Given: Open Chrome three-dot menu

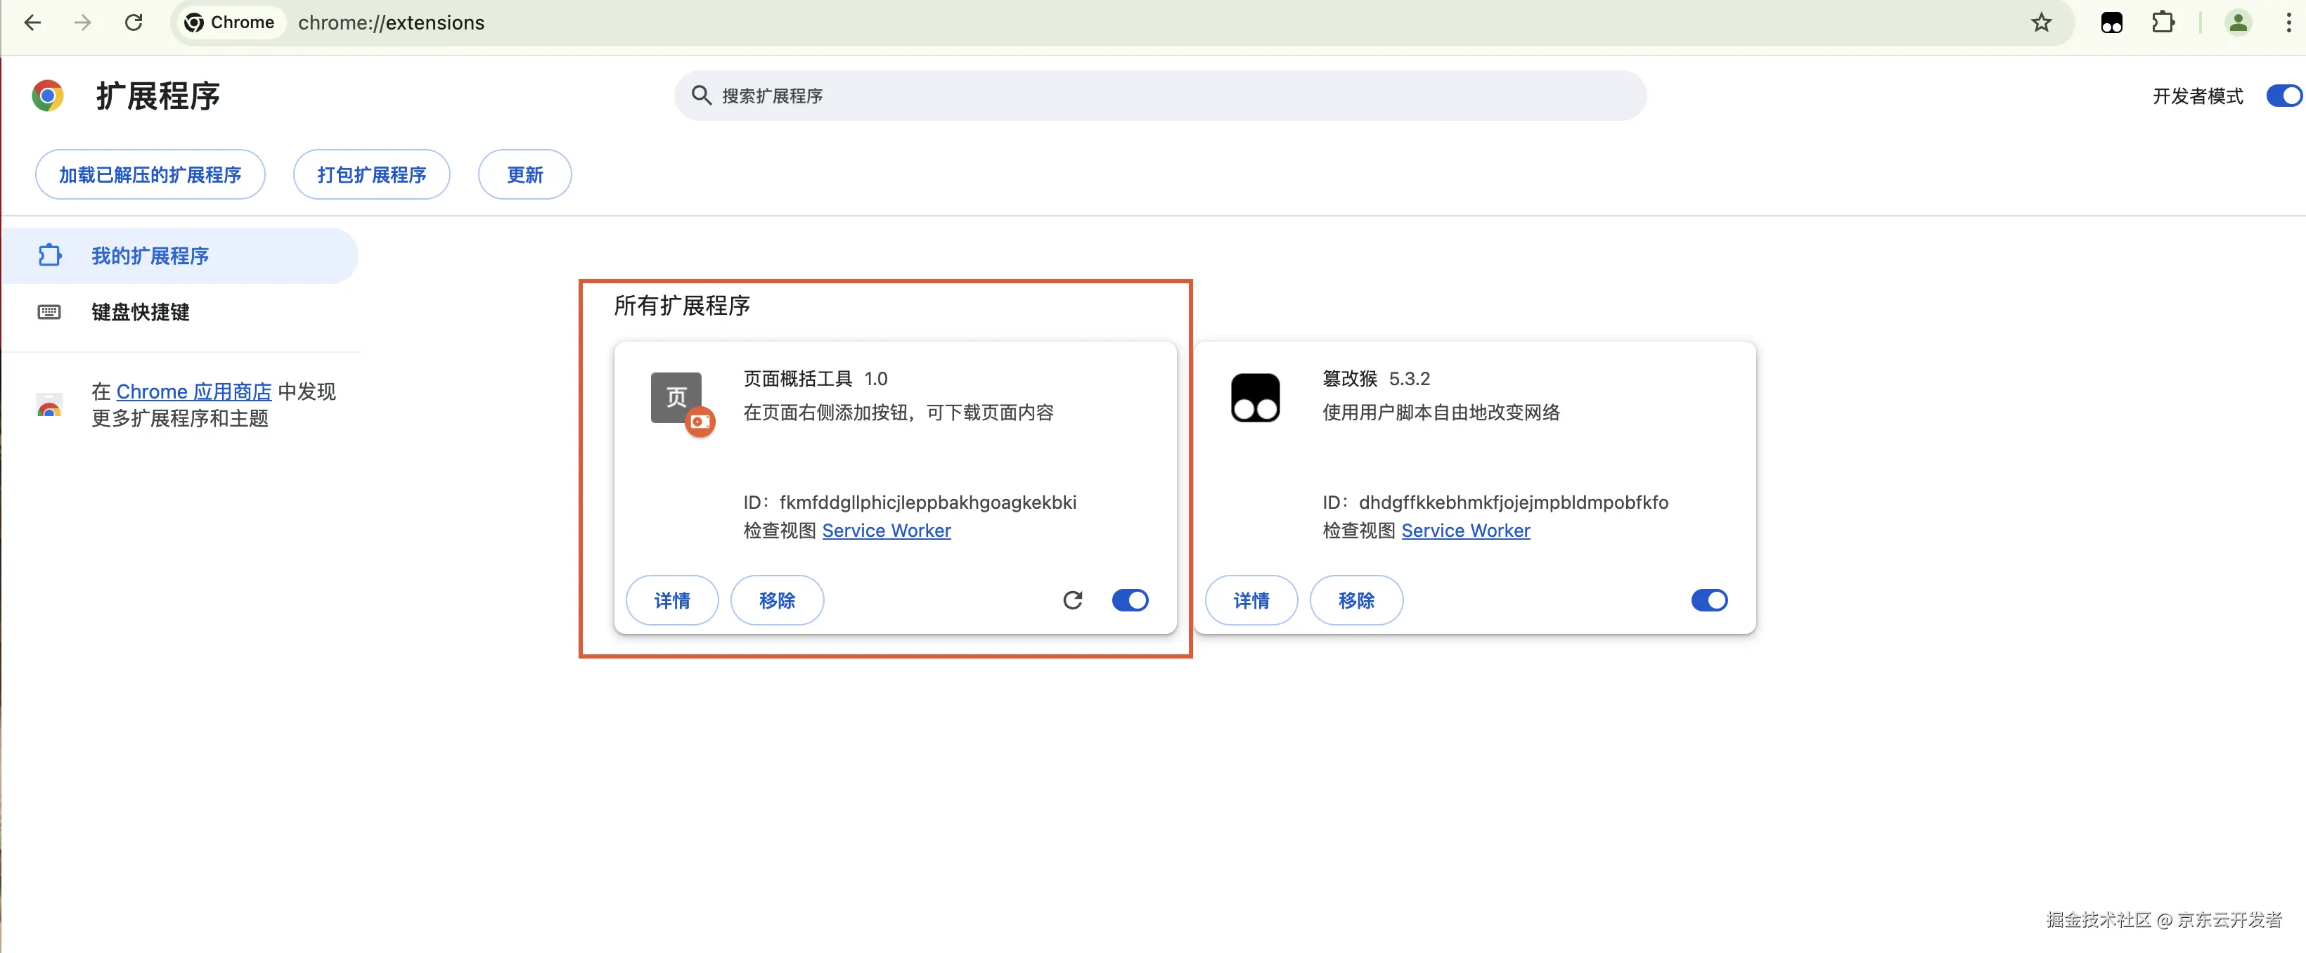Looking at the screenshot, I should (2288, 22).
